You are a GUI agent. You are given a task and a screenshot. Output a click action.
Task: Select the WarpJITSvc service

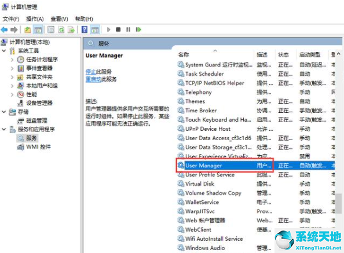tap(256, 211)
